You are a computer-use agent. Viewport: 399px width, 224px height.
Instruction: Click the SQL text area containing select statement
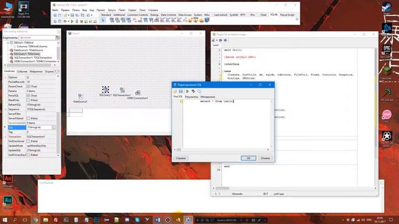(x=226, y=123)
